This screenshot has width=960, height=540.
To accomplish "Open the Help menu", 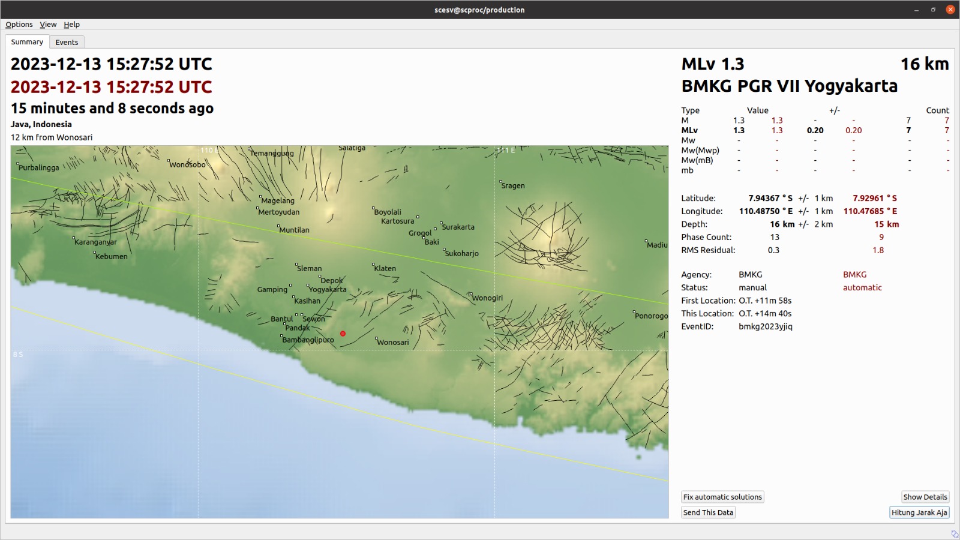I will tap(71, 25).
